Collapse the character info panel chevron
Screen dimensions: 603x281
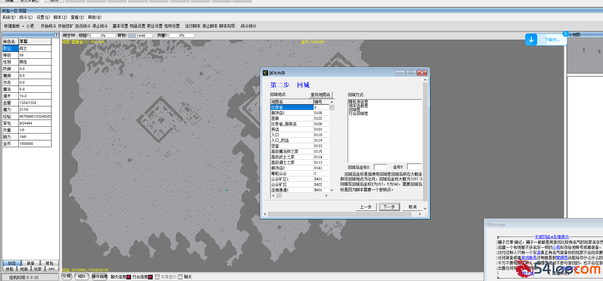coord(56,35)
